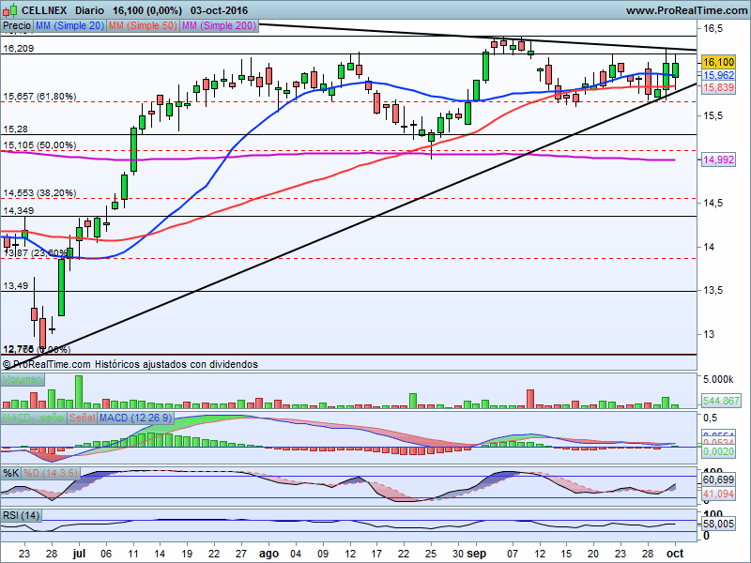This screenshot has height=563, width=751.
Task: Click the yellow 16,100 current price tag
Action: click(718, 62)
